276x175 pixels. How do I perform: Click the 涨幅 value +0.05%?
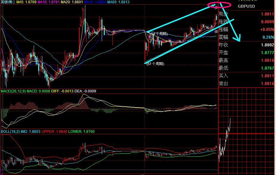click(x=267, y=29)
